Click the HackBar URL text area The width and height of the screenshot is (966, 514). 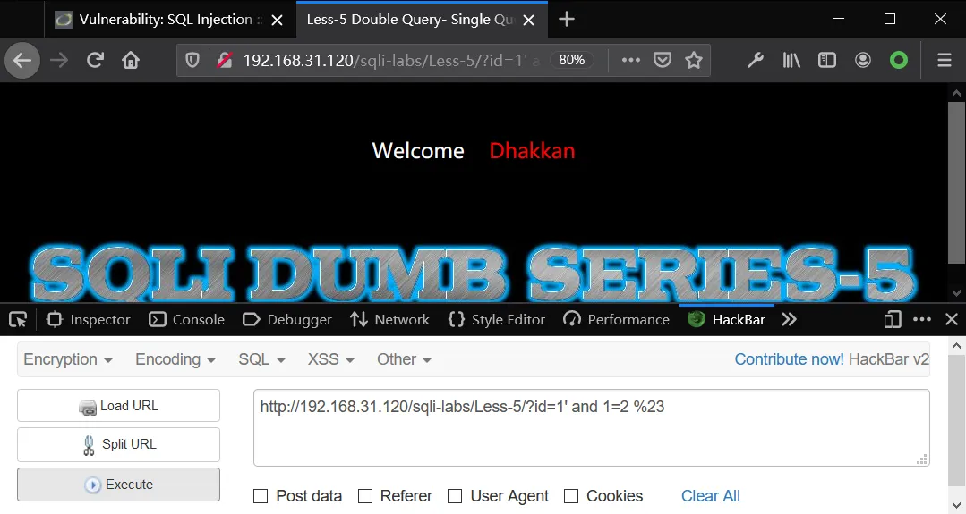pyautogui.click(x=592, y=428)
